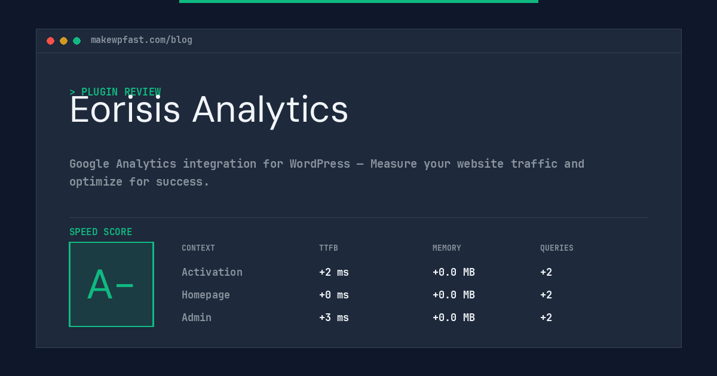The width and height of the screenshot is (717, 376).
Task: Click the Activation memory value +0.0 MB
Action: (454, 272)
